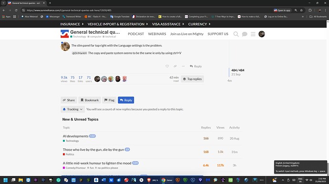Show hidden system tray icons chevron
329x184 pixels.
point(283,180)
